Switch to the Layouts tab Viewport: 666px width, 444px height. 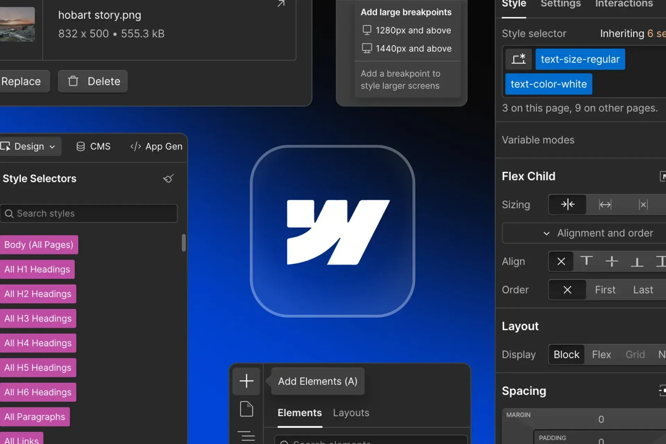pos(351,413)
